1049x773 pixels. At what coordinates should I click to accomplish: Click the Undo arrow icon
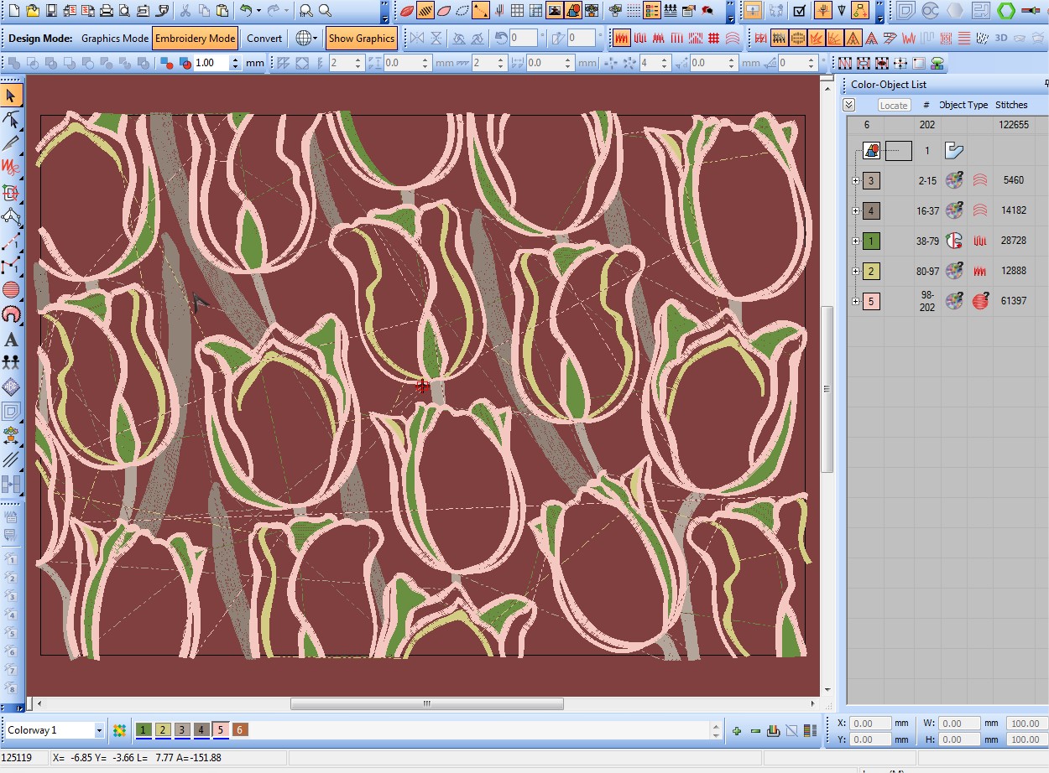click(x=246, y=11)
